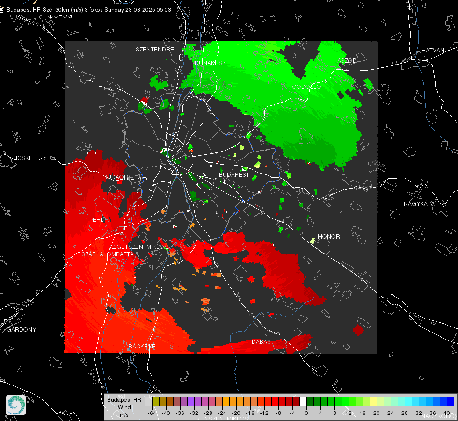Pick the dark blue 40 m/s swatch
The height and width of the screenshot is (421, 458).
point(451,401)
